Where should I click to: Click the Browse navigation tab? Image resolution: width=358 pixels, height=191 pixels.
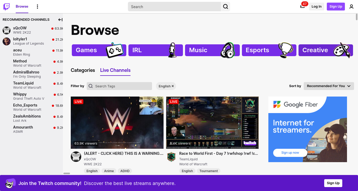pyautogui.click(x=22, y=7)
